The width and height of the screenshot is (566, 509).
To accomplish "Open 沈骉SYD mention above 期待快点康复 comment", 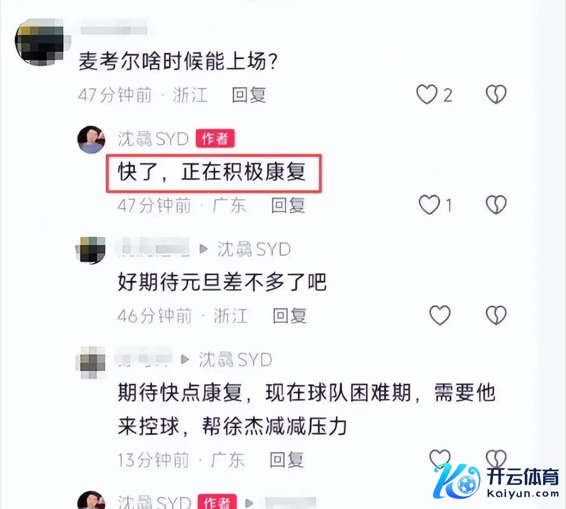I will click(235, 360).
